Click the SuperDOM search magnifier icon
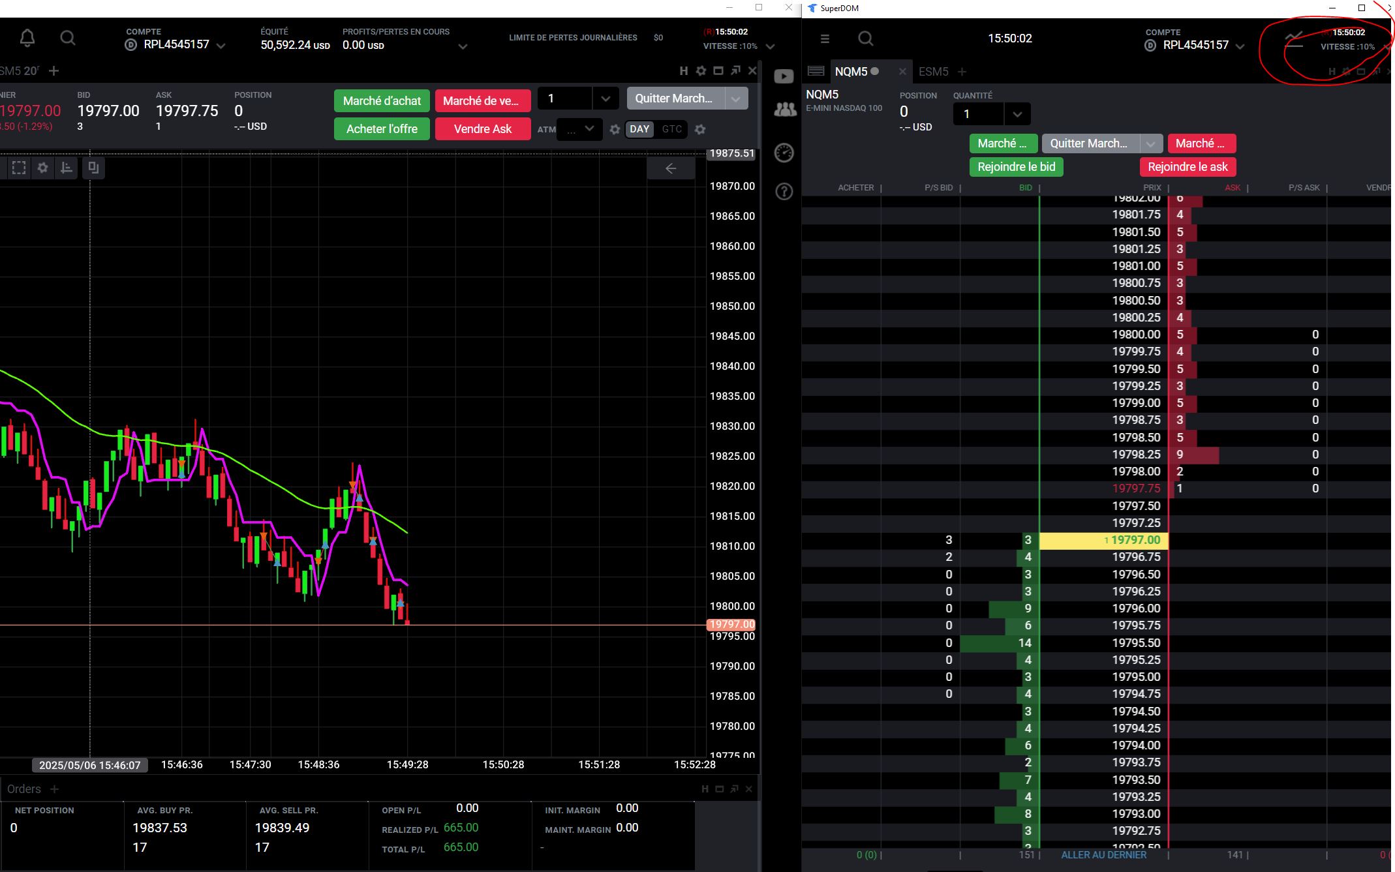 pos(865,38)
